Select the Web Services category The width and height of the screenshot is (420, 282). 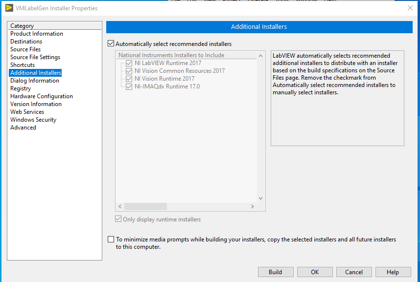point(27,112)
